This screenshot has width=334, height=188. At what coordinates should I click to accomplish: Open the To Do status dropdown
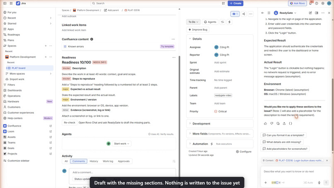click(x=193, y=22)
